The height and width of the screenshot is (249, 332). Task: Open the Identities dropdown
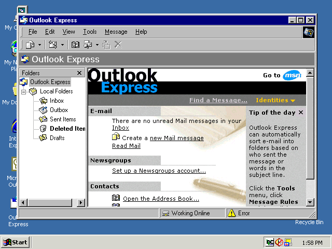[x=275, y=100]
